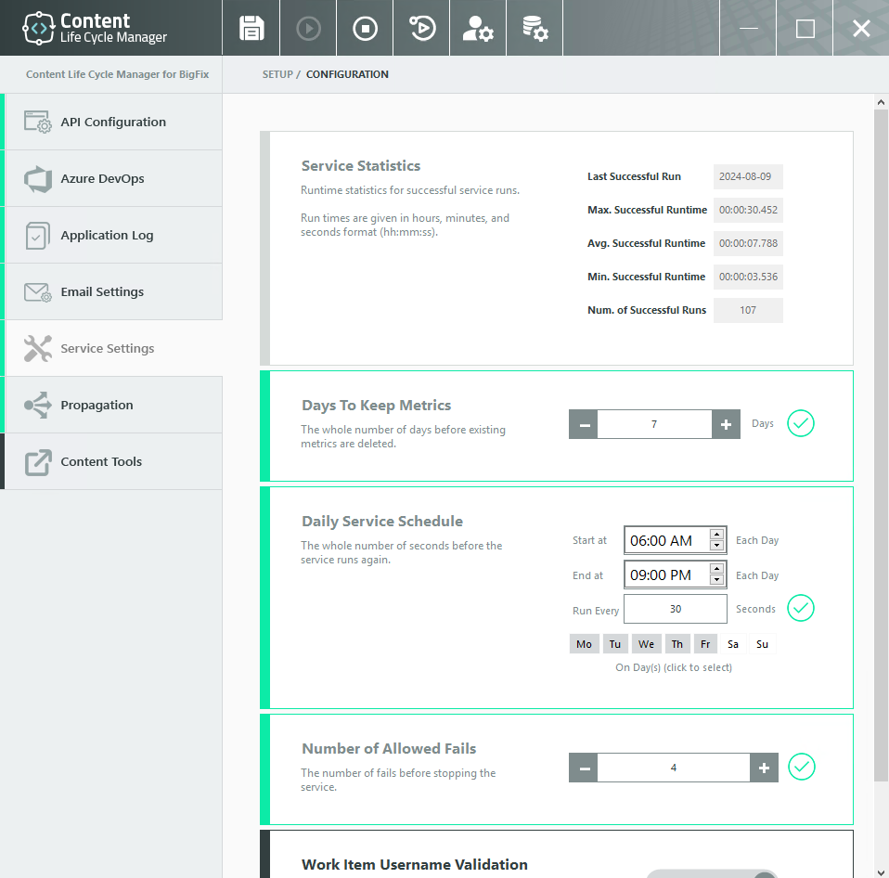
Task: Toggle Monday in service schedule days
Action: click(x=584, y=644)
